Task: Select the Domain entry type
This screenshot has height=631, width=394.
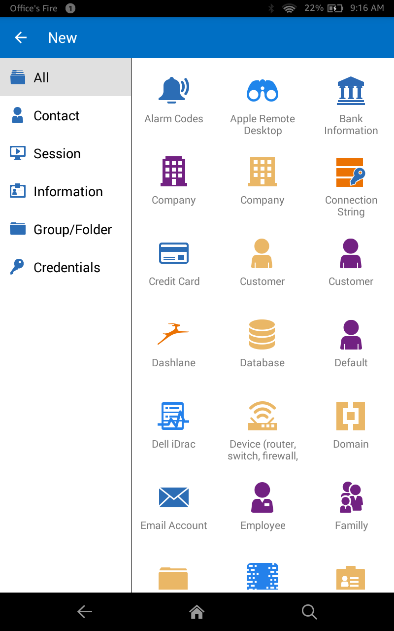Action: 351,424
